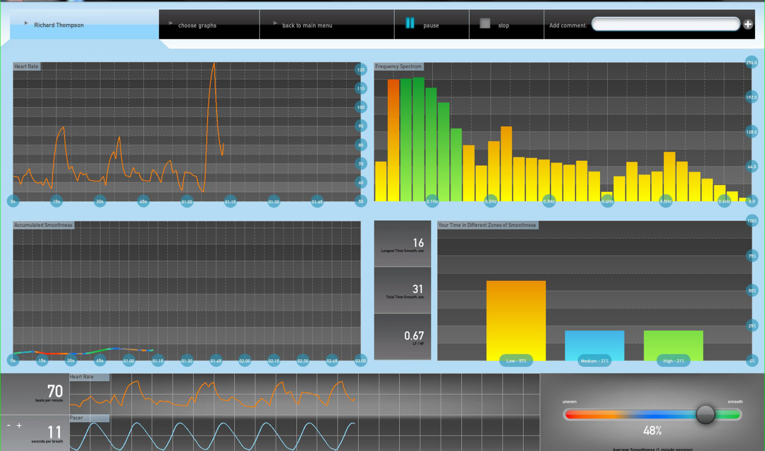This screenshot has height=451, width=765.
Task: Select the Low - 57% zone label
Action: (516, 361)
